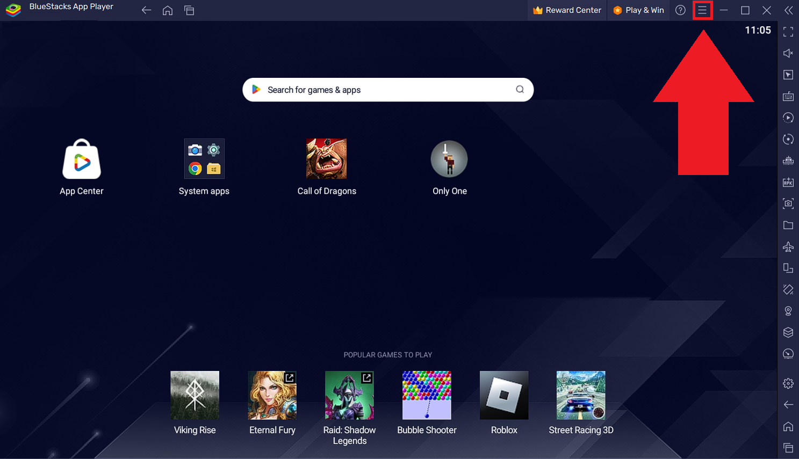Click the BlueStacks App Player title text

[x=71, y=7]
